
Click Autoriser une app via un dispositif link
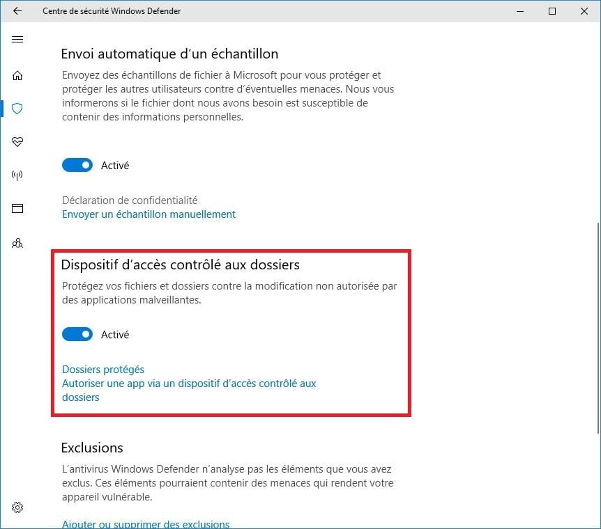(x=189, y=390)
